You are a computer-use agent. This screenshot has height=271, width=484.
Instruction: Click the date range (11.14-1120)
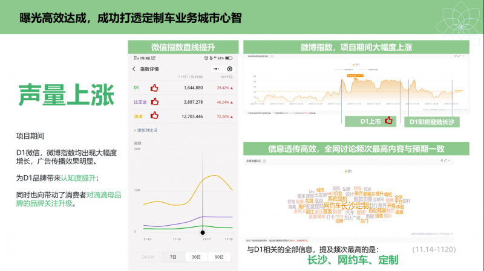434,249
